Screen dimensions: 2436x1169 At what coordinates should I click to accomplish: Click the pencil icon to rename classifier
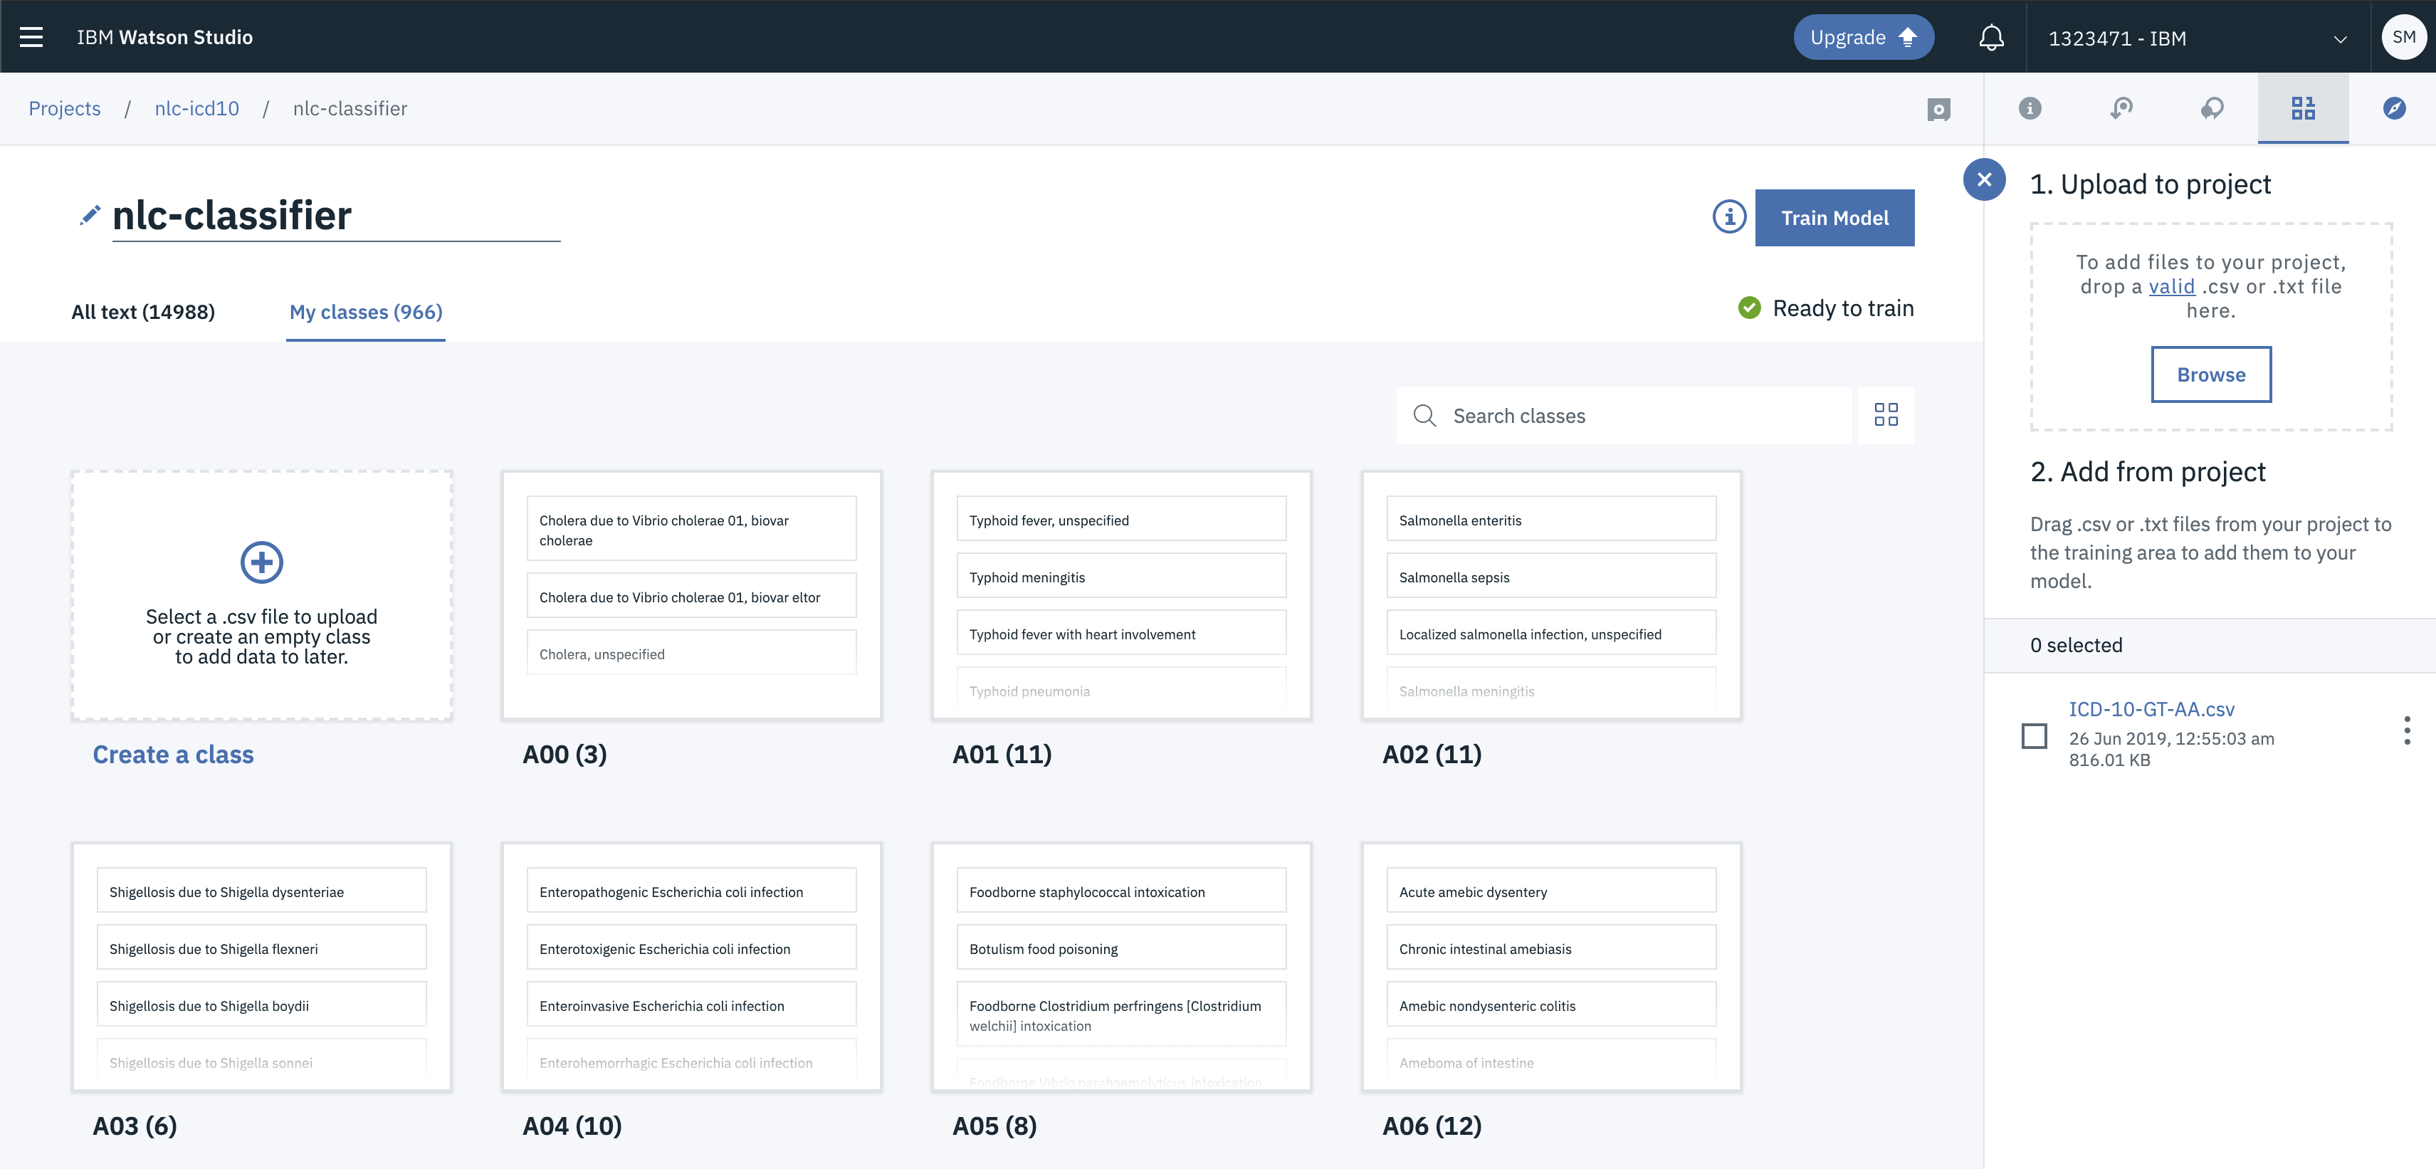90,216
